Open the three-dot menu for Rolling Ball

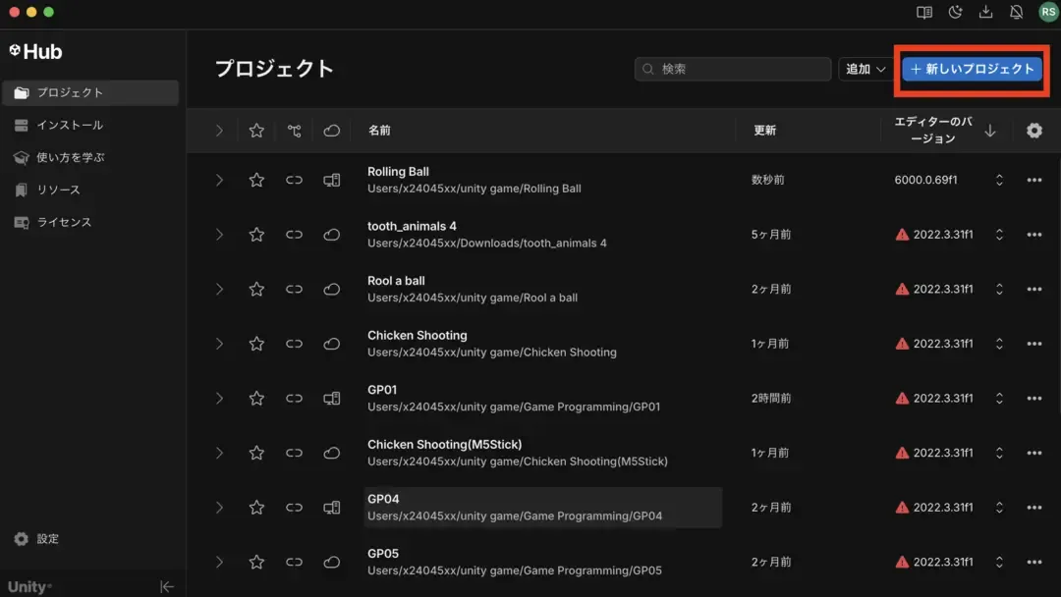pyautogui.click(x=1033, y=180)
